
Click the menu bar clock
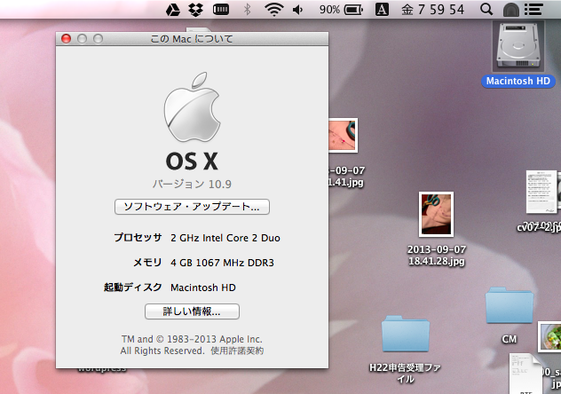coord(433,10)
